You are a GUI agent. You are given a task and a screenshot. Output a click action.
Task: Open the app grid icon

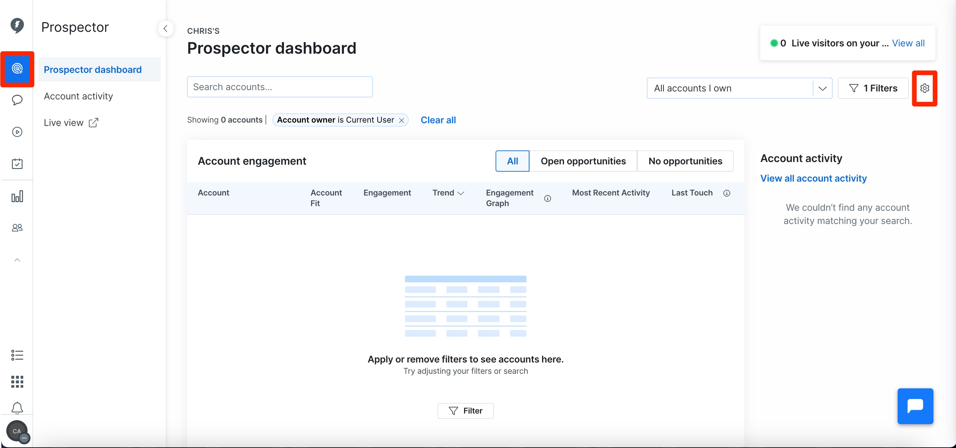[17, 382]
